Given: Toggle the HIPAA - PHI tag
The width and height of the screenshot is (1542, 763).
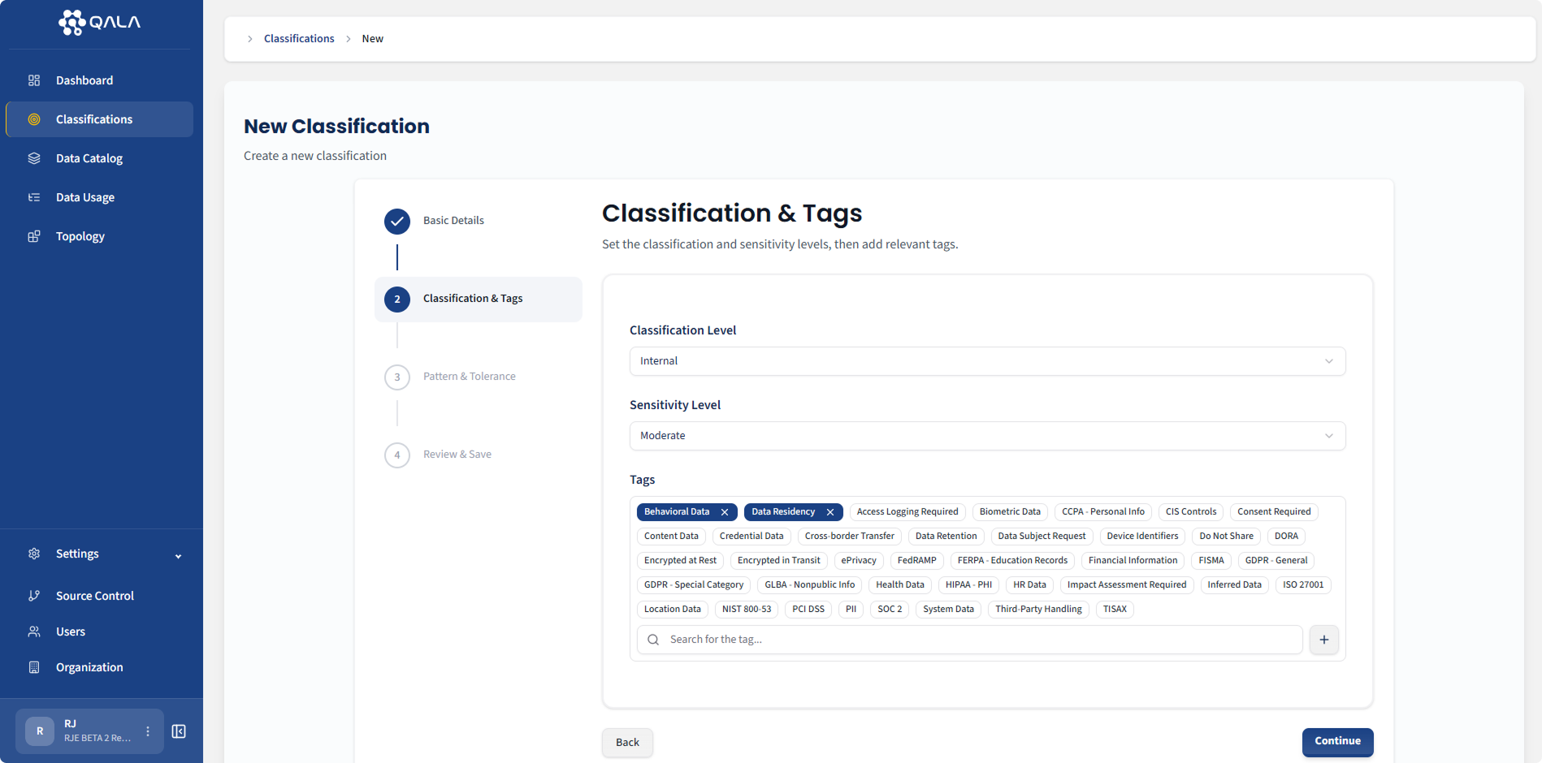Looking at the screenshot, I should tap(968, 584).
